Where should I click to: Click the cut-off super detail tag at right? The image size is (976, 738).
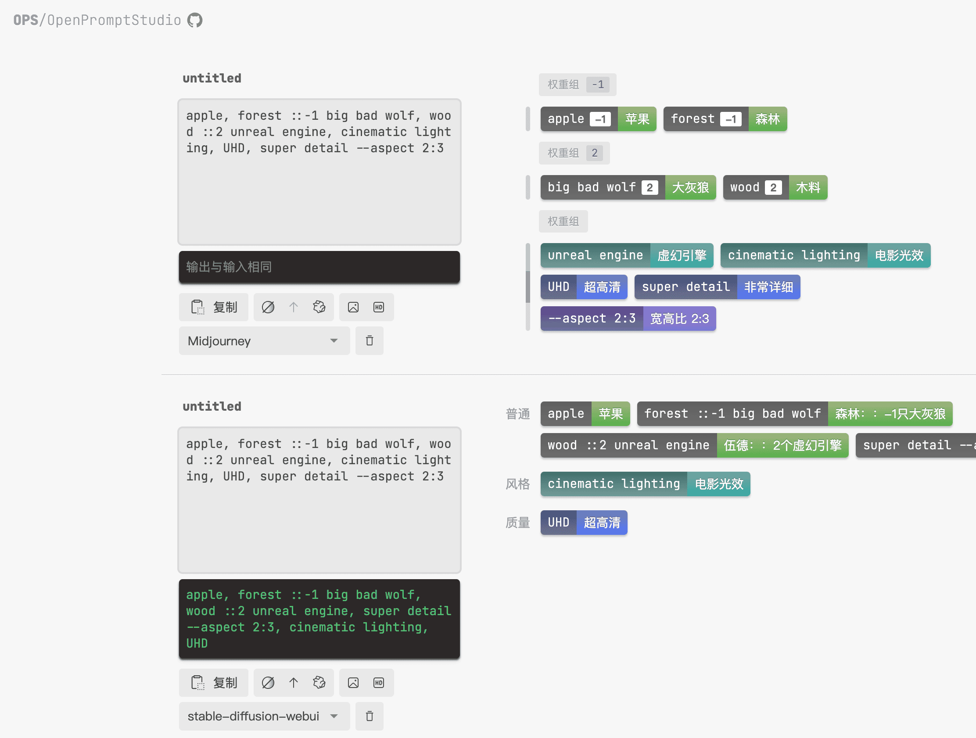pyautogui.click(x=916, y=445)
